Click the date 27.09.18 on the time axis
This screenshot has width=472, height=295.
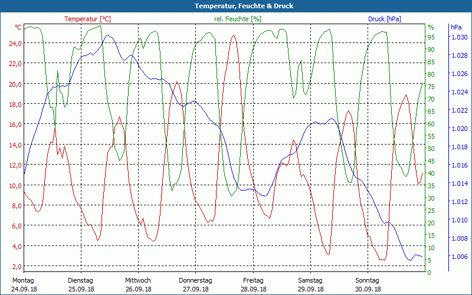point(195,289)
